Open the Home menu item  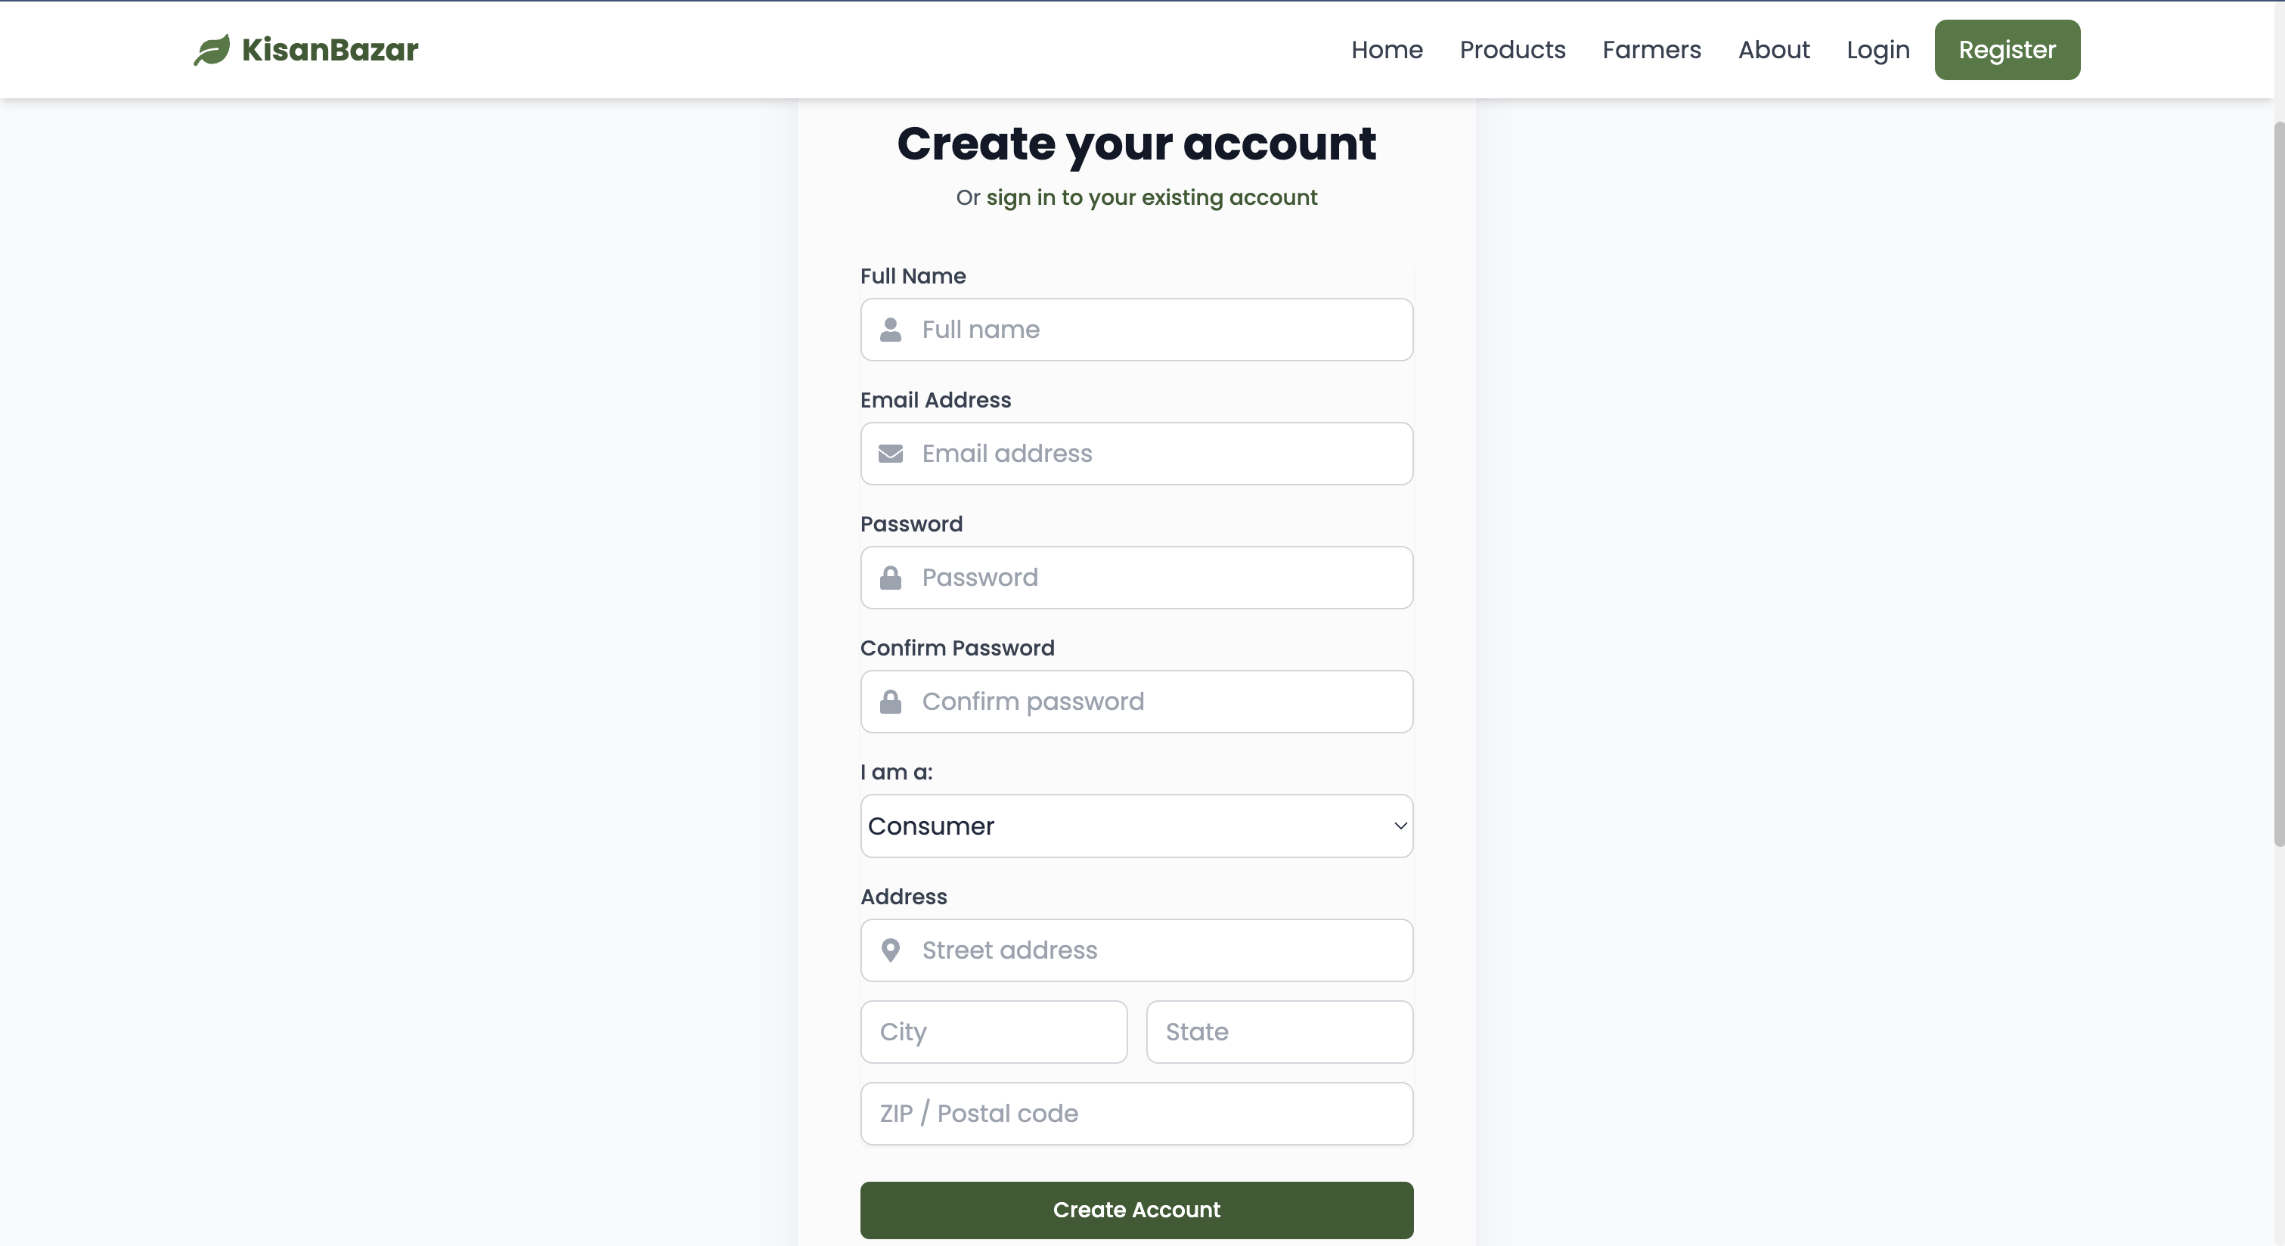click(x=1387, y=50)
